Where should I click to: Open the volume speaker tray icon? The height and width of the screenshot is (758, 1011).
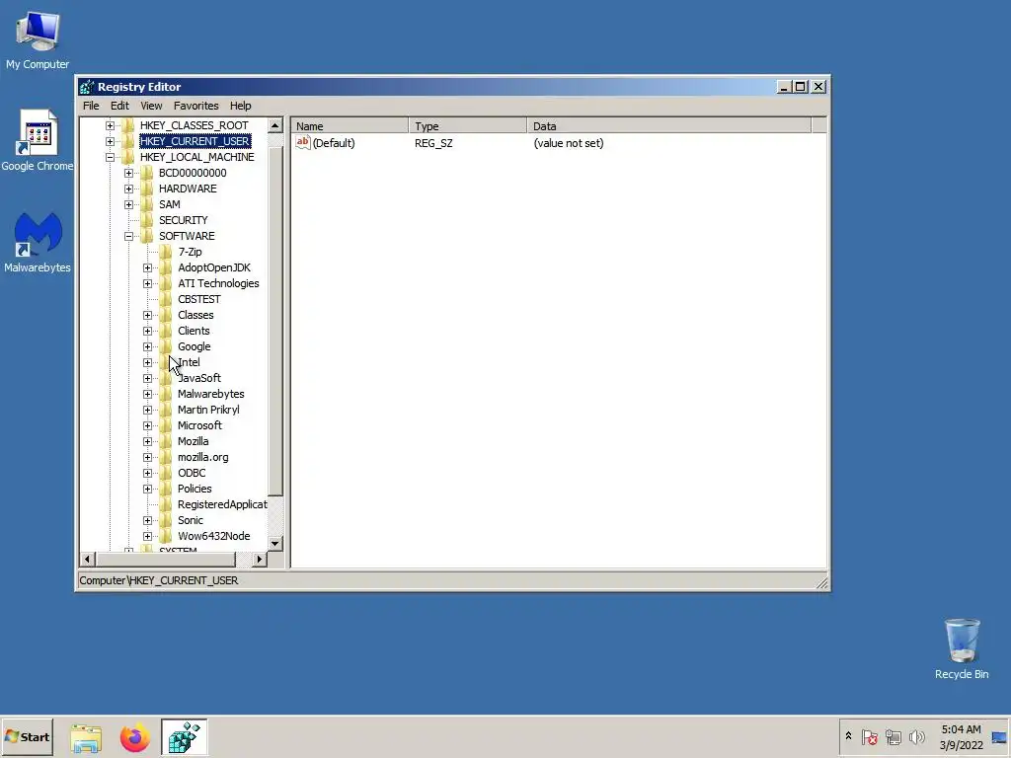(916, 736)
